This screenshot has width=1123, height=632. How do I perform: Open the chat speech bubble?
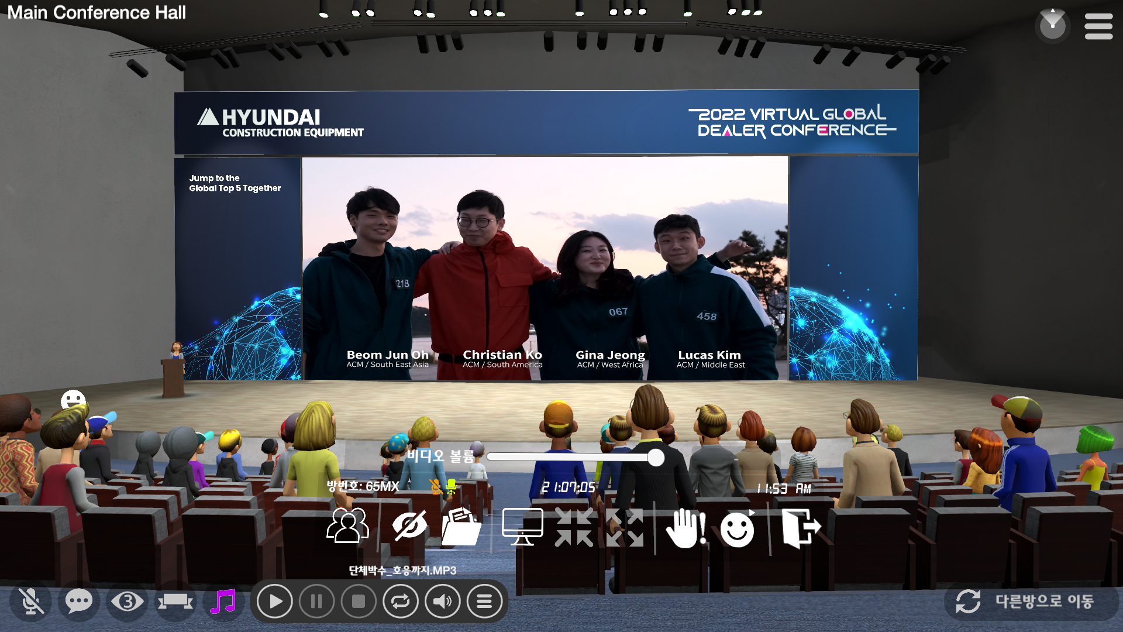[79, 601]
